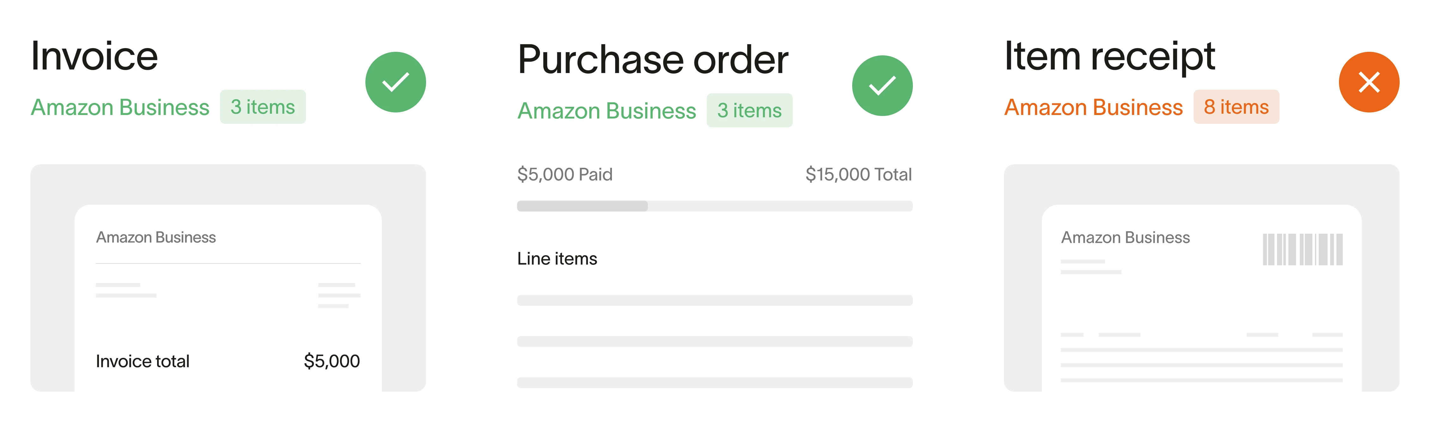Click the orange 8 items badge
Image resolution: width=1430 pixels, height=422 pixels.
coord(1236,107)
